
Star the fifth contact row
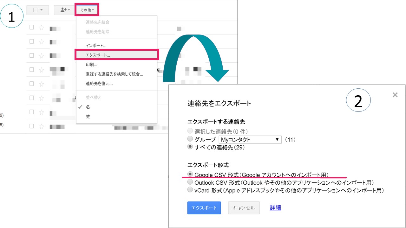[x=41, y=84]
